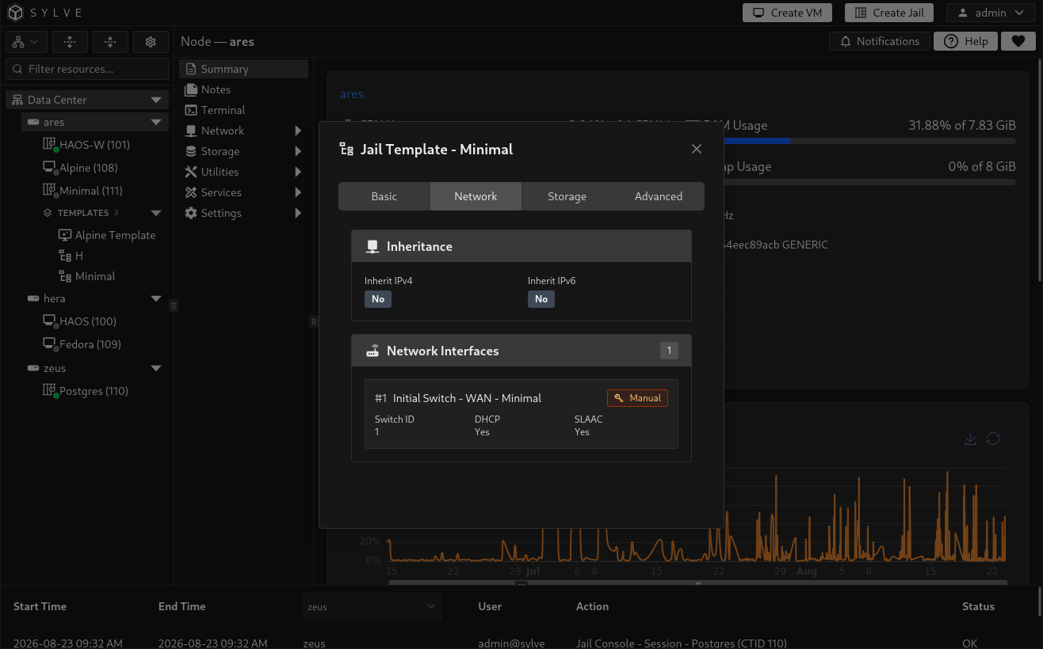Collapse the TEMPLATES group arrow
Viewport: 1043px width, 649px height.
coord(156,213)
